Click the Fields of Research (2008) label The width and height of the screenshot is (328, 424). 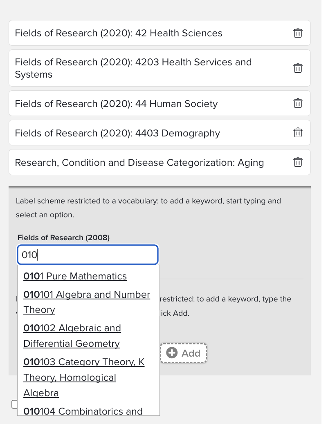click(x=63, y=237)
